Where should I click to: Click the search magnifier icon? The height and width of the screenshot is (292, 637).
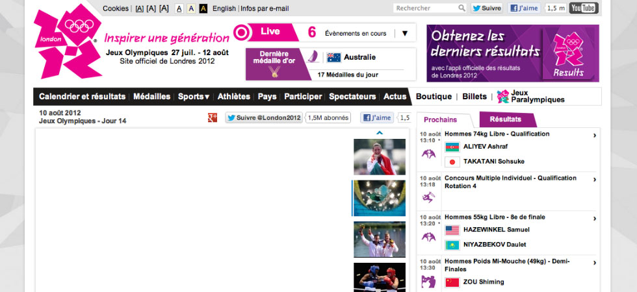point(461,8)
